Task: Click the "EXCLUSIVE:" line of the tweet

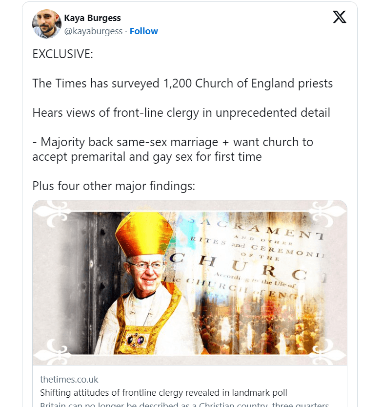Action: click(62, 54)
